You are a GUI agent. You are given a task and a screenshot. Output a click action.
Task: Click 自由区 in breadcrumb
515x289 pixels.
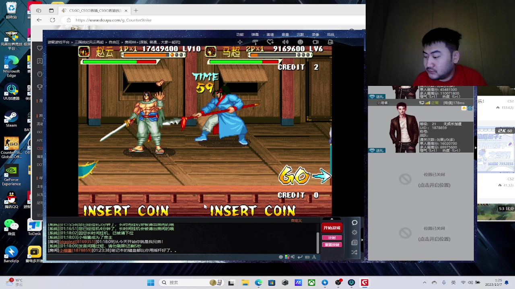click(114, 42)
